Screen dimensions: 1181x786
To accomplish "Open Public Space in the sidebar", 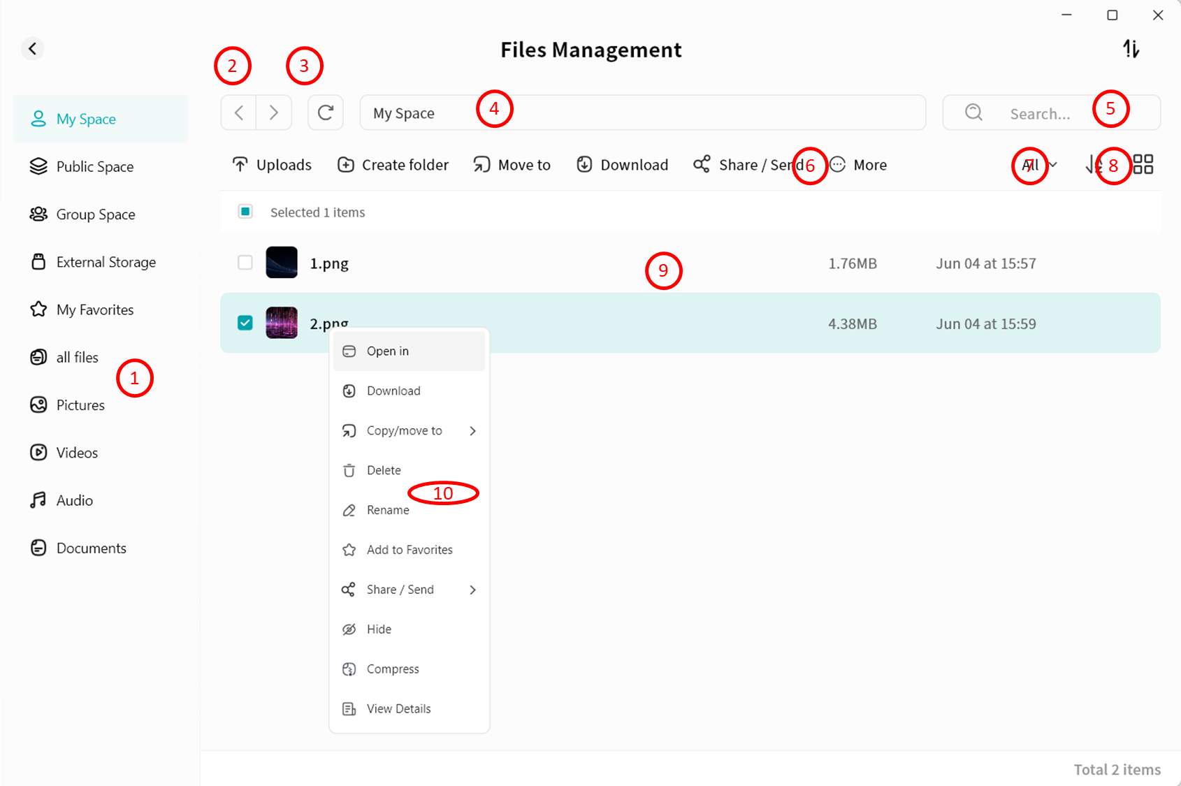I will click(94, 166).
